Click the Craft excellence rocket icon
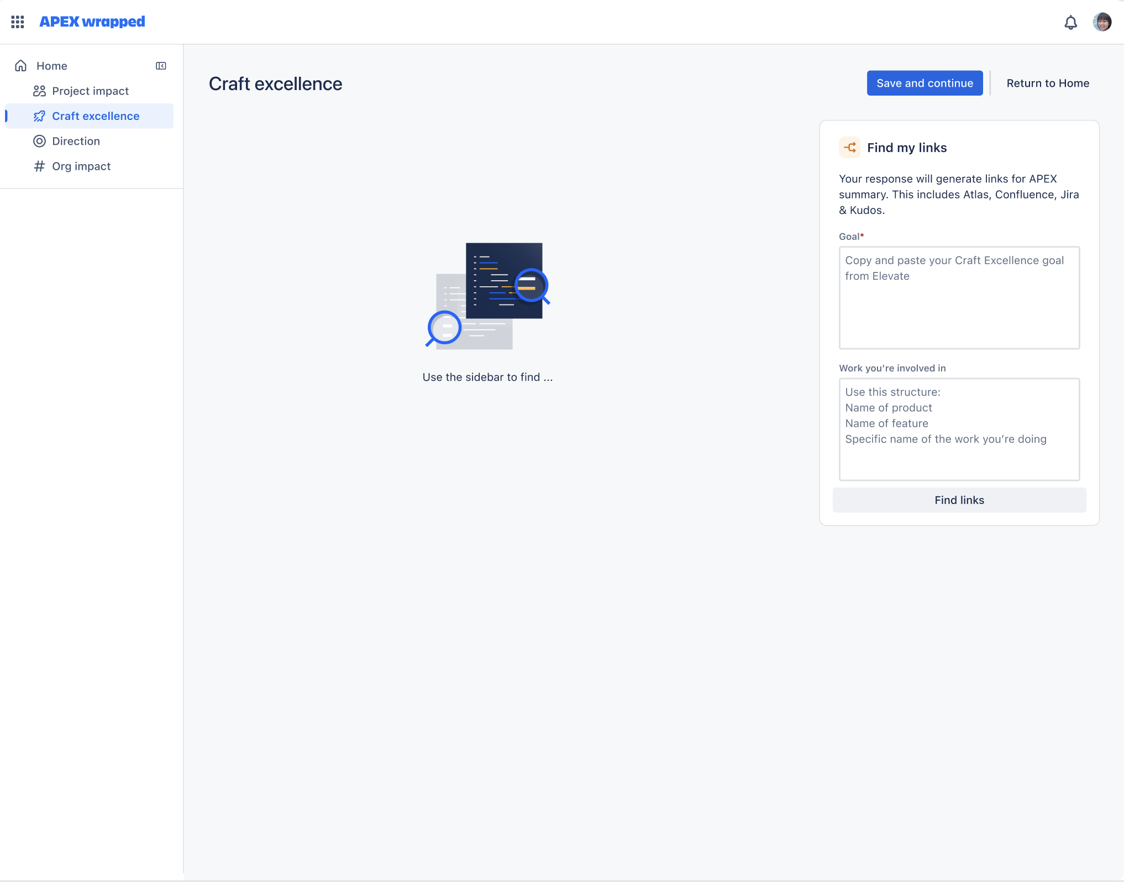 [x=39, y=116]
